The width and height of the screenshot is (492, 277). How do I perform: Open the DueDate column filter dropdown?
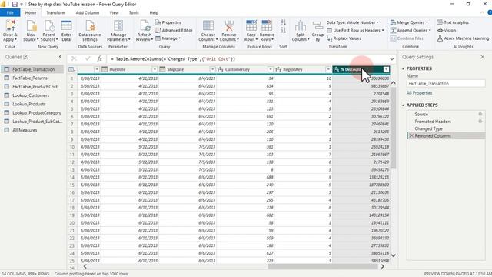point(155,69)
